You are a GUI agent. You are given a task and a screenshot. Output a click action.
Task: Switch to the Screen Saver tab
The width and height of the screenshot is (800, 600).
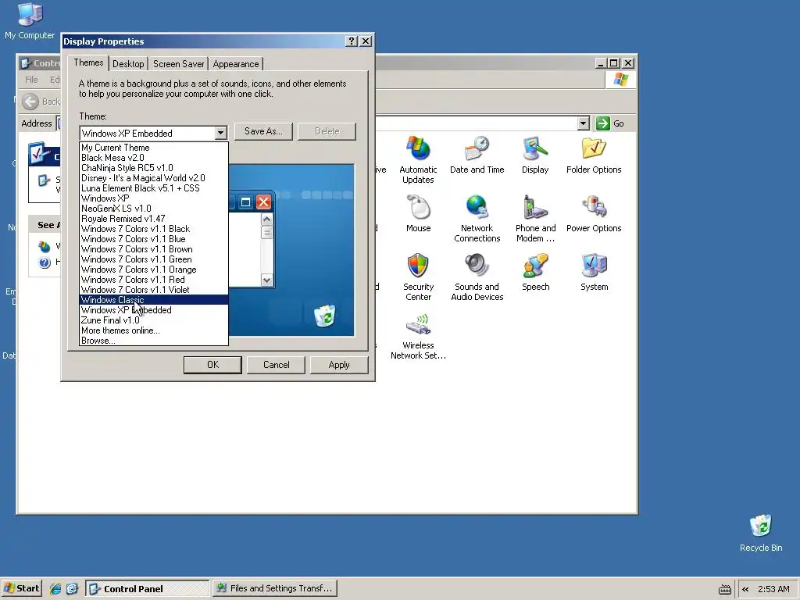coord(179,64)
